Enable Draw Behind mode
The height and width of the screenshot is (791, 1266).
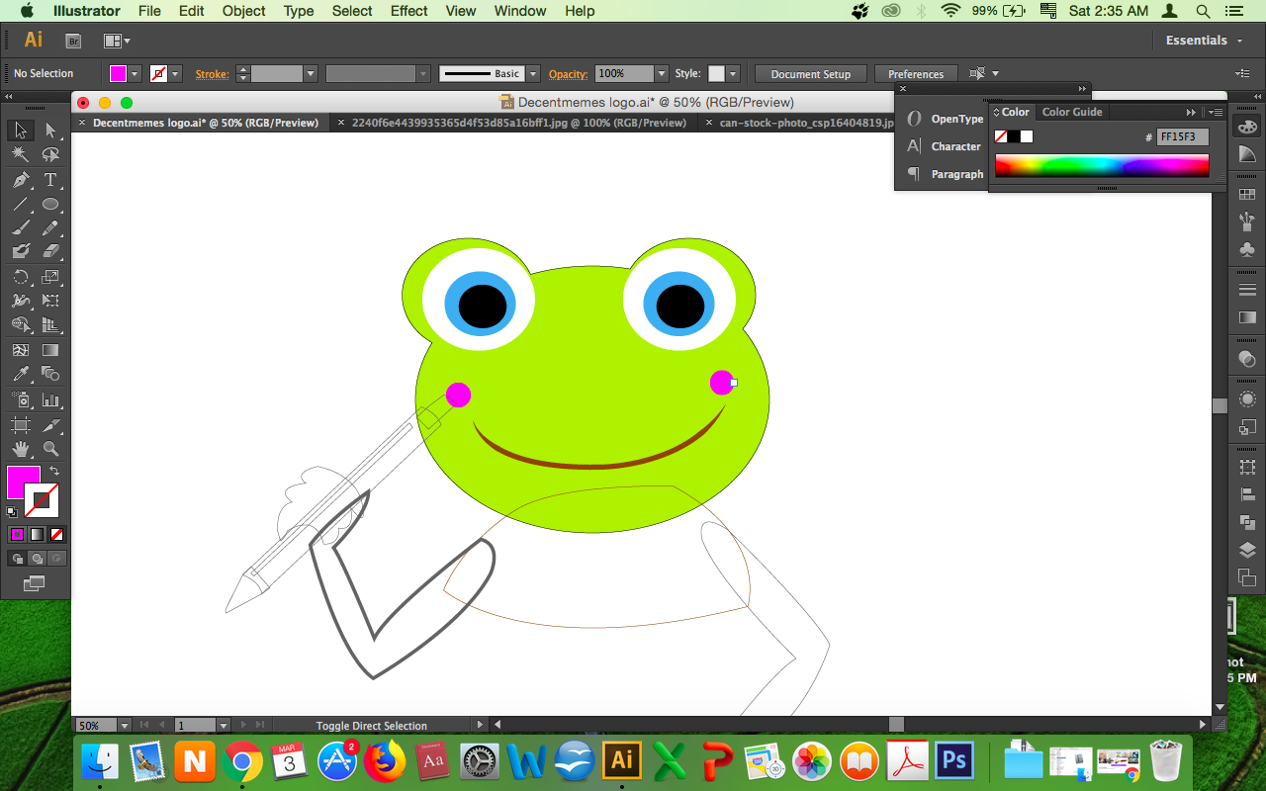(x=37, y=559)
